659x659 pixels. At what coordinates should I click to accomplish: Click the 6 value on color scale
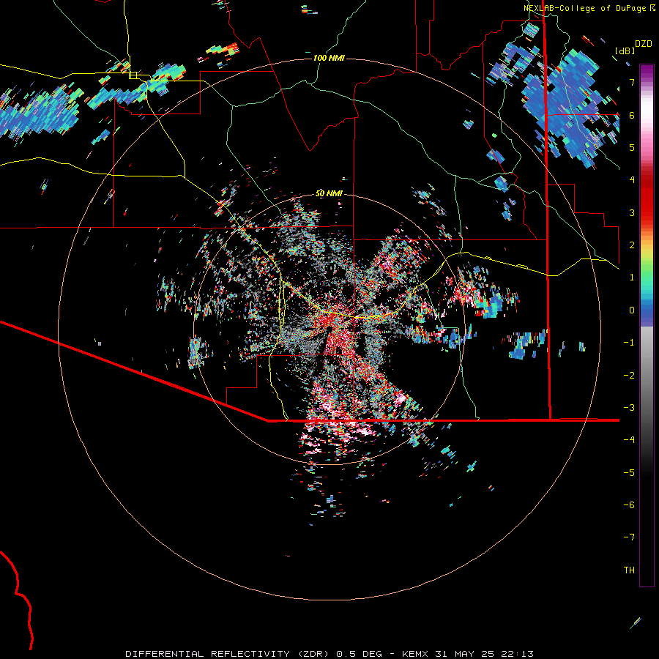coord(632,115)
